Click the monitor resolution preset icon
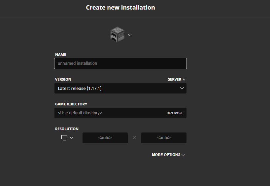The height and width of the screenshot is (186, 270). [64, 138]
